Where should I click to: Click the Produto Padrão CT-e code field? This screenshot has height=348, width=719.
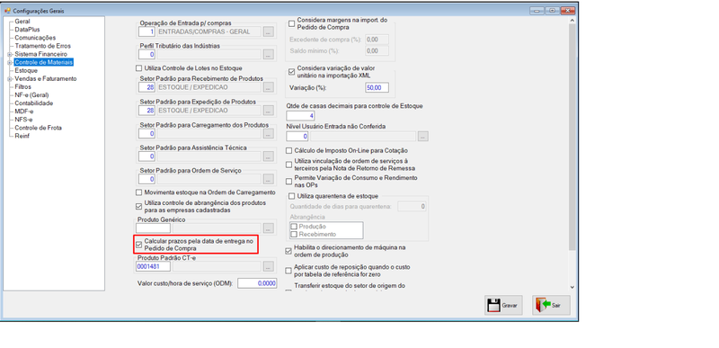coord(153,266)
